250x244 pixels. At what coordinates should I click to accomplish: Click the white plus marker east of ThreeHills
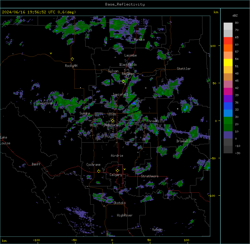(x=177, y=109)
